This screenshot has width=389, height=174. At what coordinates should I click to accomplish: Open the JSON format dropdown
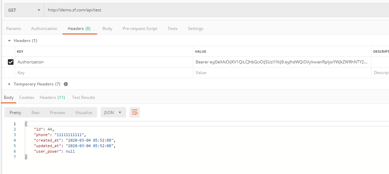point(113,112)
